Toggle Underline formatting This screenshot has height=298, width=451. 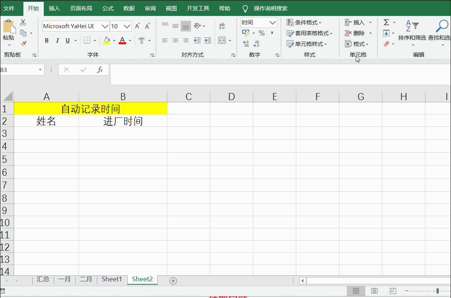(x=68, y=41)
